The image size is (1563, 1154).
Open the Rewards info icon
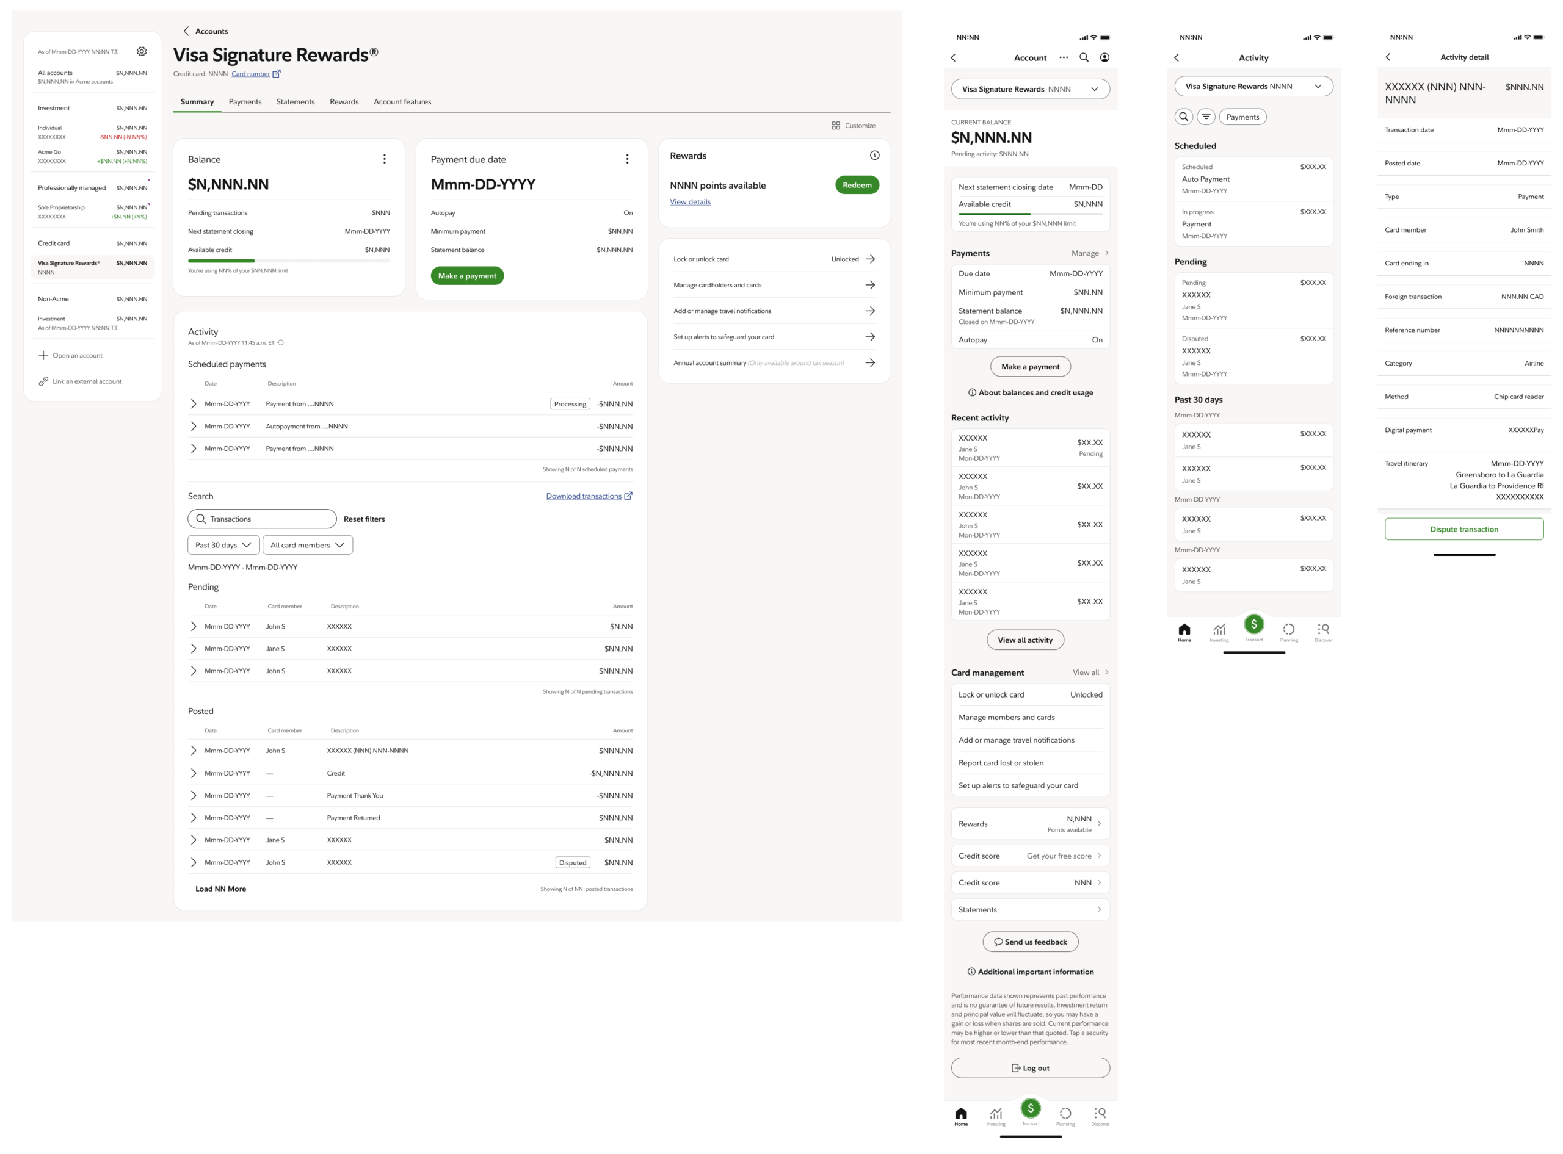pos(874,156)
